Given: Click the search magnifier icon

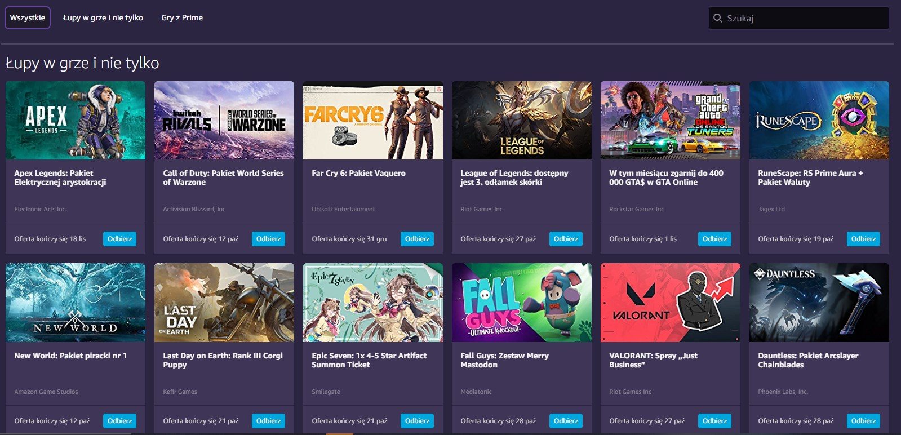Looking at the screenshot, I should point(717,18).
